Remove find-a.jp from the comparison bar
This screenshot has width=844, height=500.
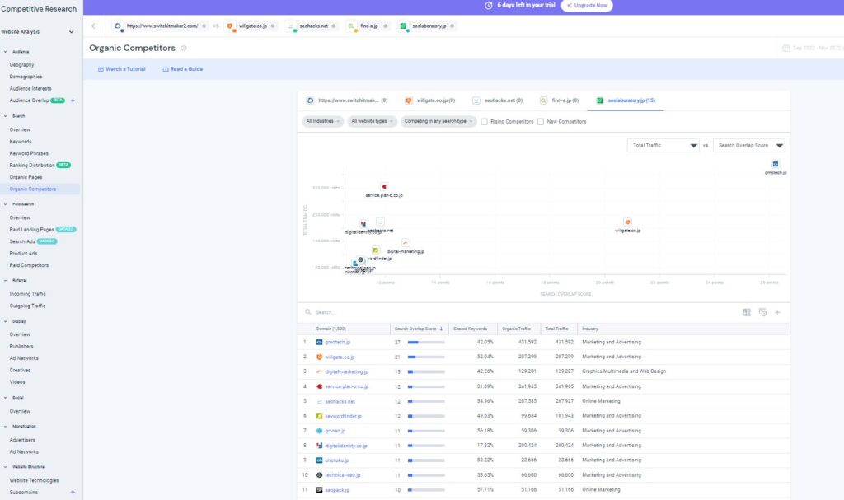coord(386,26)
